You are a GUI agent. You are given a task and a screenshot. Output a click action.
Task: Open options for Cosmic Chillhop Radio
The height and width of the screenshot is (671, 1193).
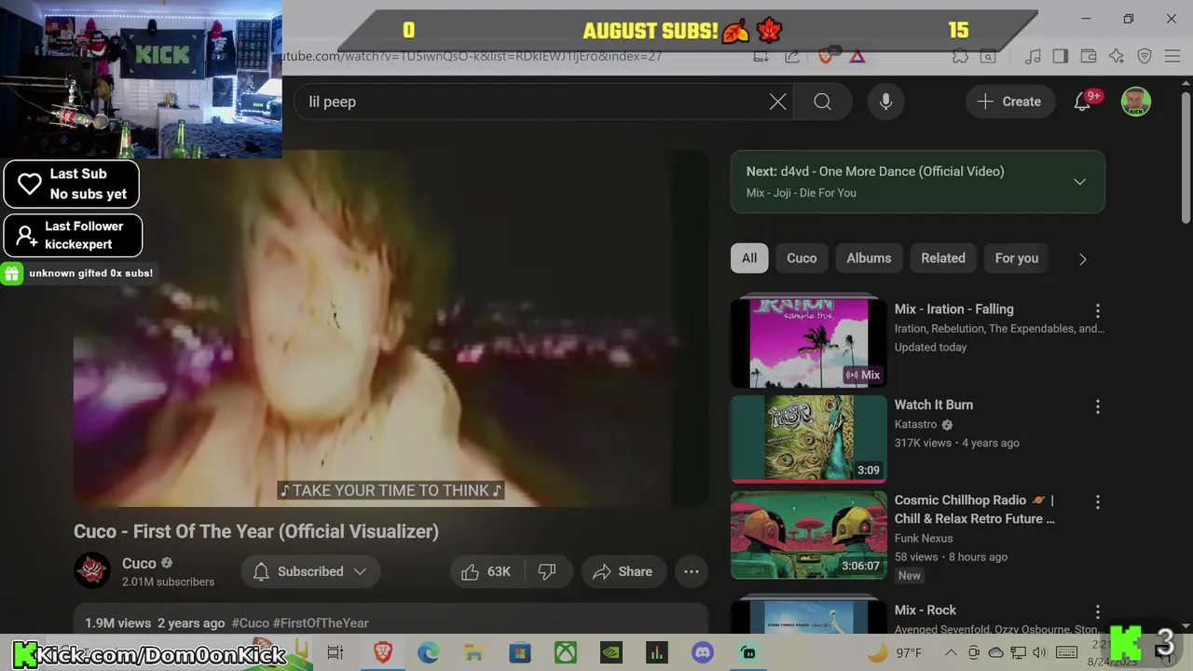(x=1097, y=501)
